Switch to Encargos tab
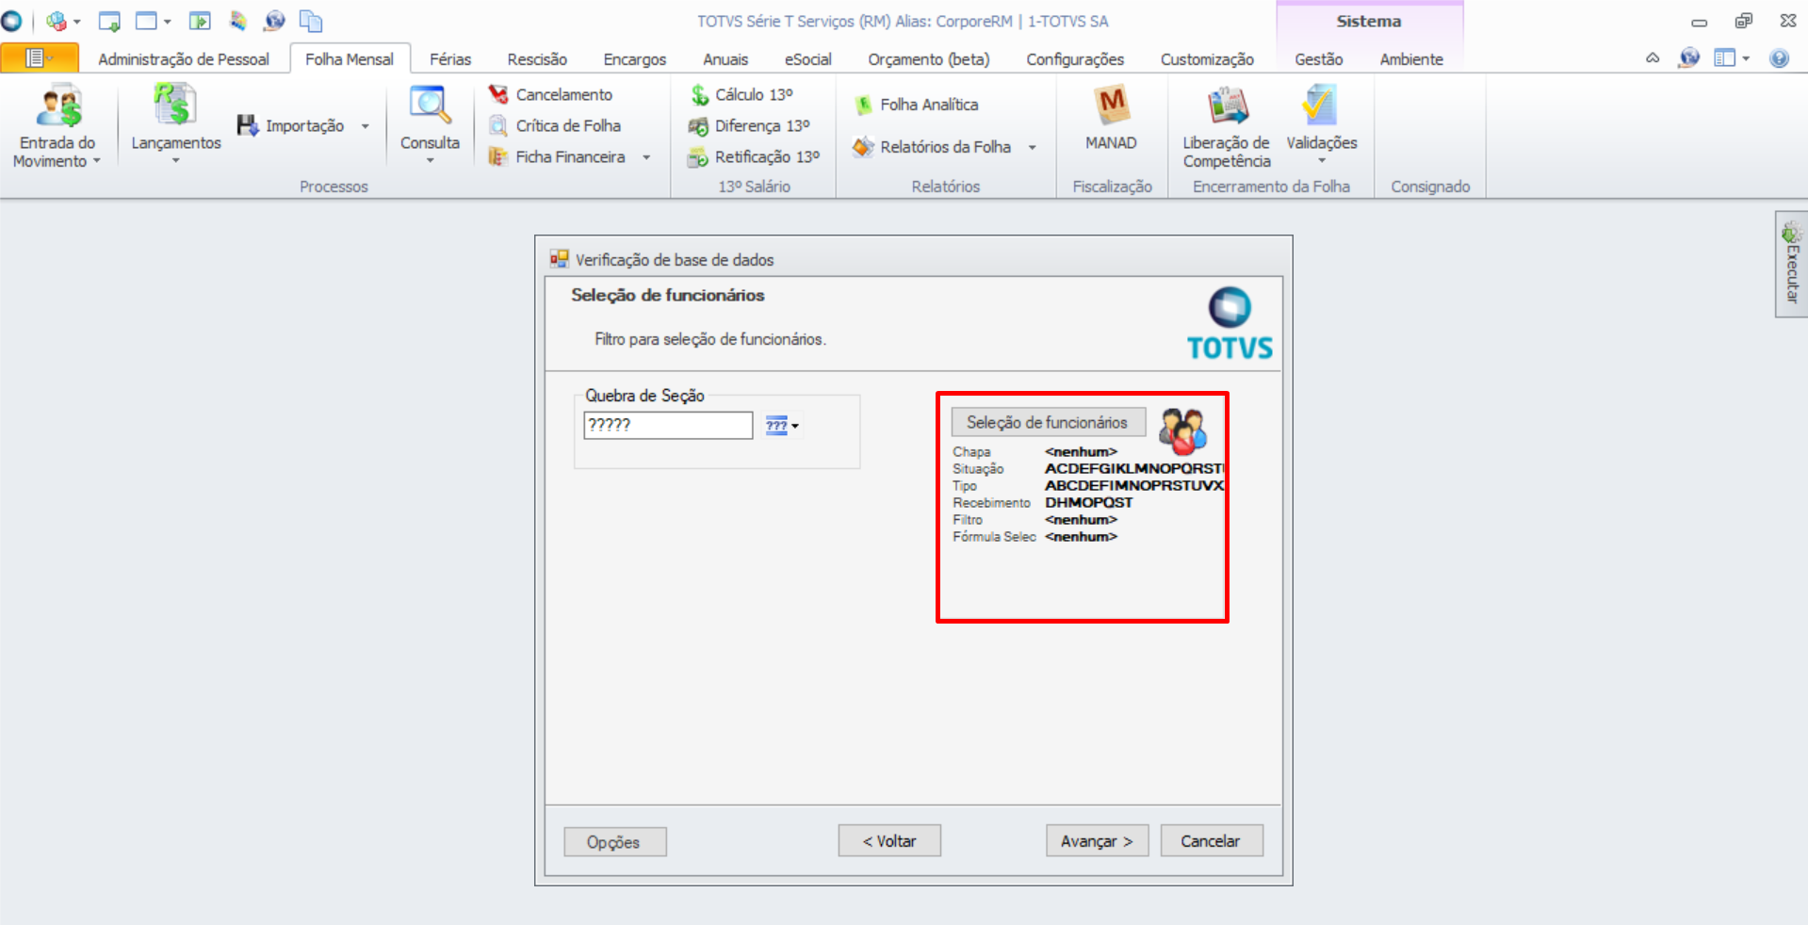The width and height of the screenshot is (1808, 925). coord(635,59)
